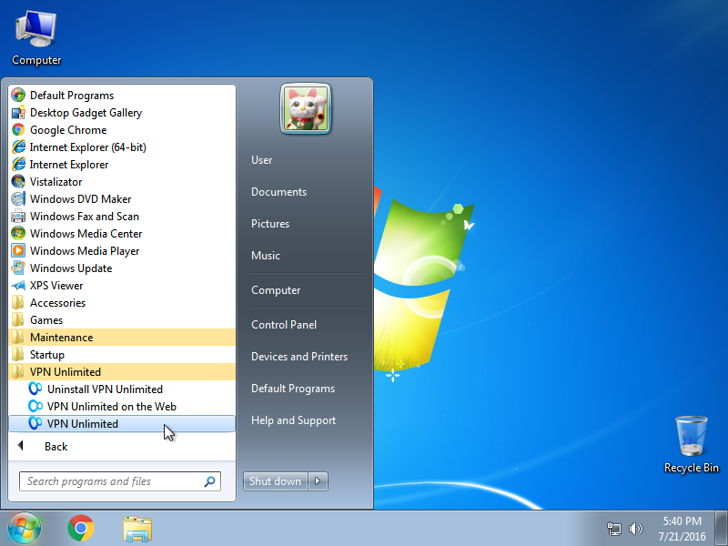The image size is (728, 546).
Task: Open Computer from the Start menu right pane
Action: click(276, 290)
